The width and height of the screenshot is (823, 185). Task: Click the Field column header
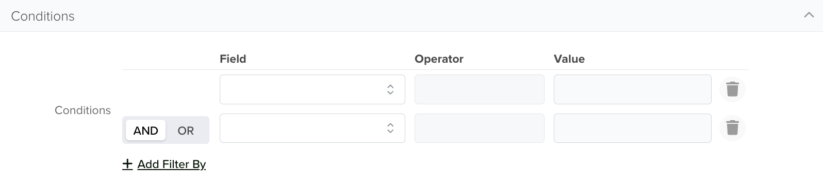pos(233,59)
